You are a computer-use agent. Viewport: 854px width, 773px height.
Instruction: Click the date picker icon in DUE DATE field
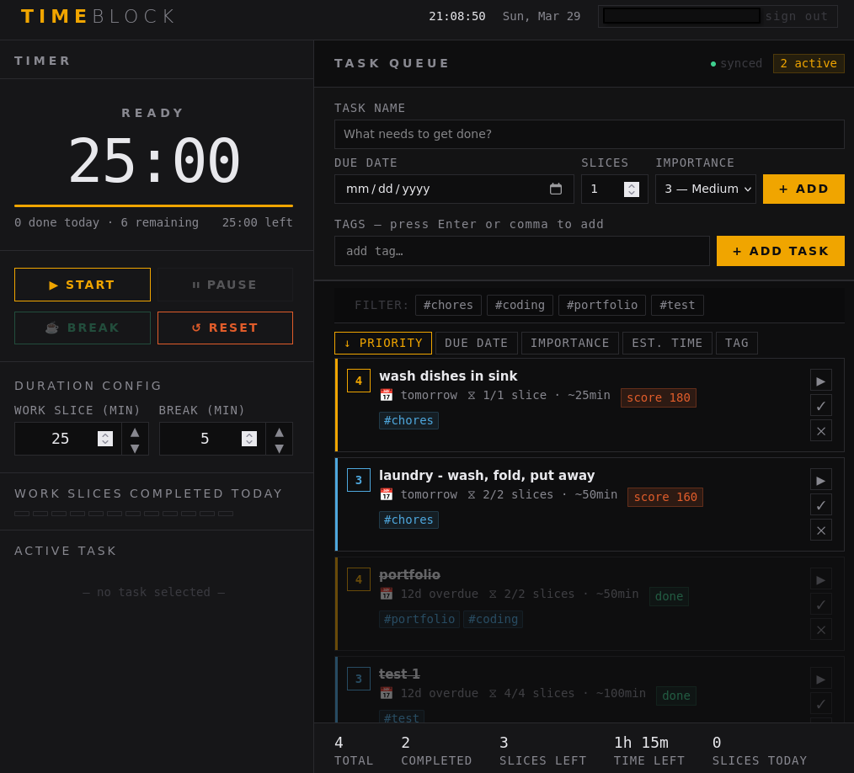556,189
